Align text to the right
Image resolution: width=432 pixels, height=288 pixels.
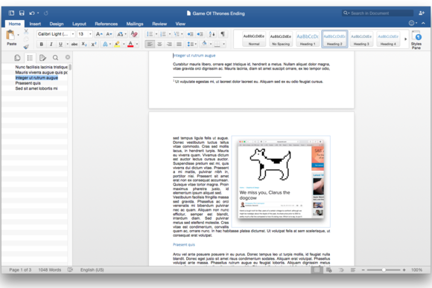(x=169, y=45)
